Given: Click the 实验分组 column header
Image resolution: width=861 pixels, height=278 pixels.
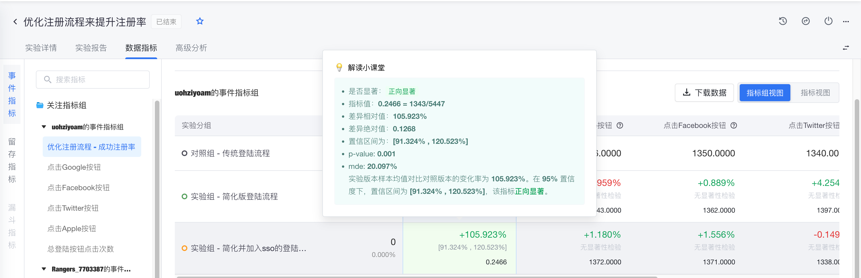Looking at the screenshot, I should coord(196,125).
